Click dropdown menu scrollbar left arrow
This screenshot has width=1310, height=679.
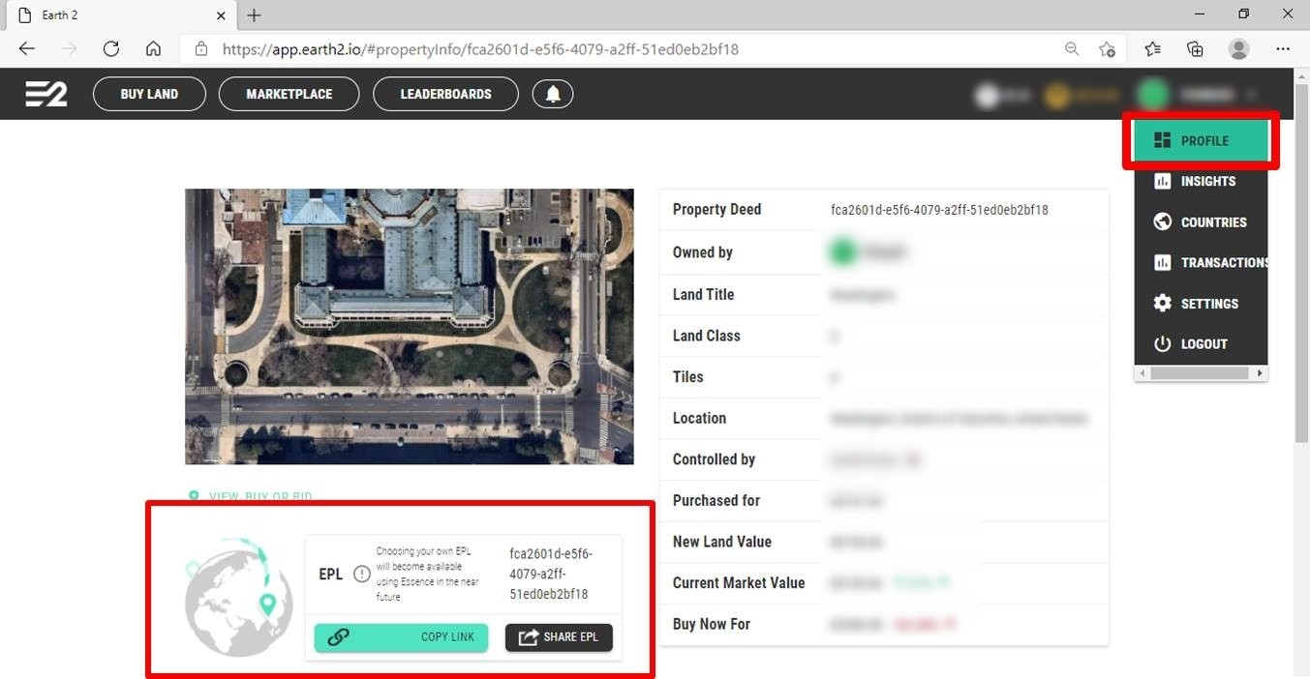[x=1142, y=372]
